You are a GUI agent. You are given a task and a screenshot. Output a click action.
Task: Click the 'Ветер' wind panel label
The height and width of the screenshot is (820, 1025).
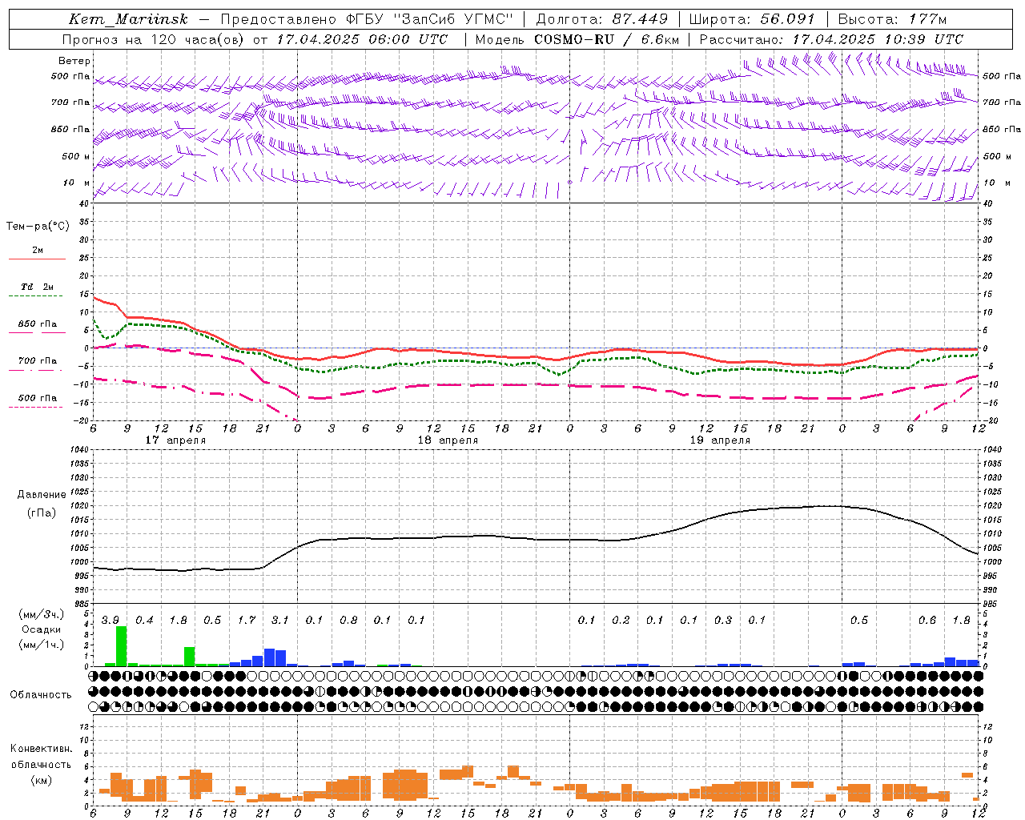(74, 61)
